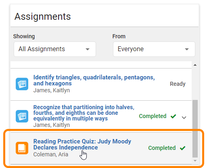
Task: Click Completed status for partitioning assignment
Action: [153, 116]
